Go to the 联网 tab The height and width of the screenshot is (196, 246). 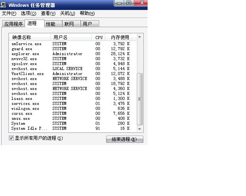tap(71, 24)
